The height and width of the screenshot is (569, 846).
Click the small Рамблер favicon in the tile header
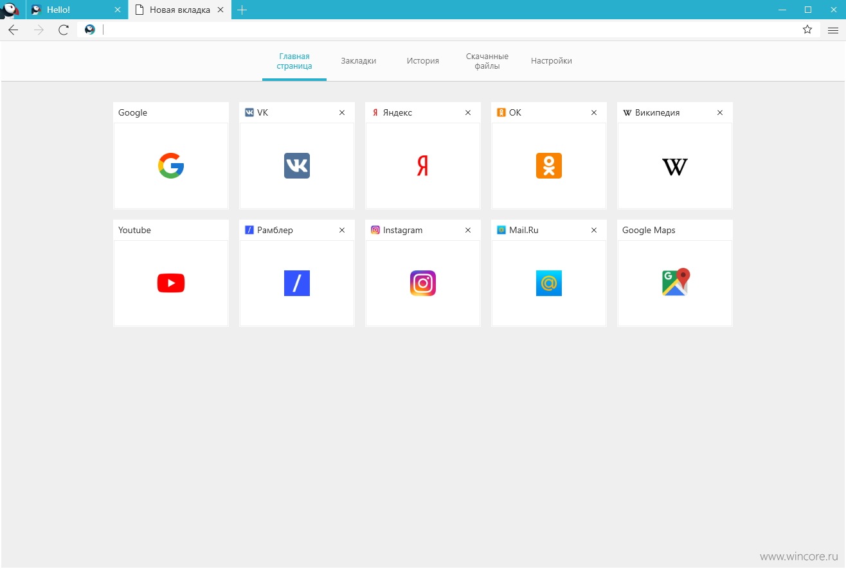click(x=249, y=230)
